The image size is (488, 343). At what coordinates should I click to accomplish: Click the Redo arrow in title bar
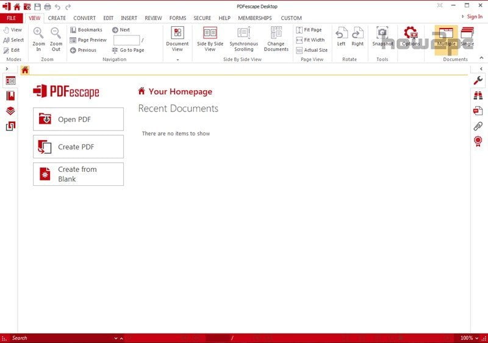point(68,7)
